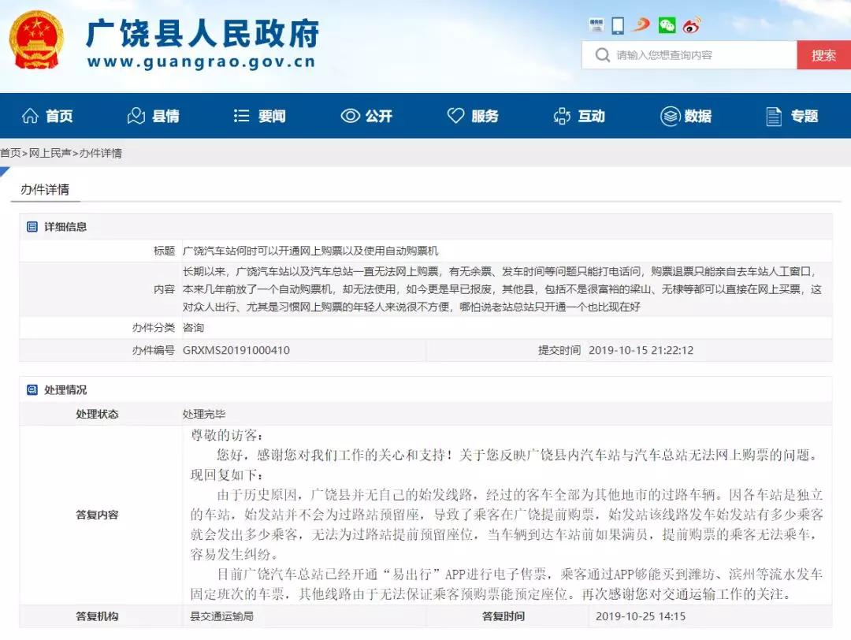Click the 处理状态 field label

coord(97,414)
